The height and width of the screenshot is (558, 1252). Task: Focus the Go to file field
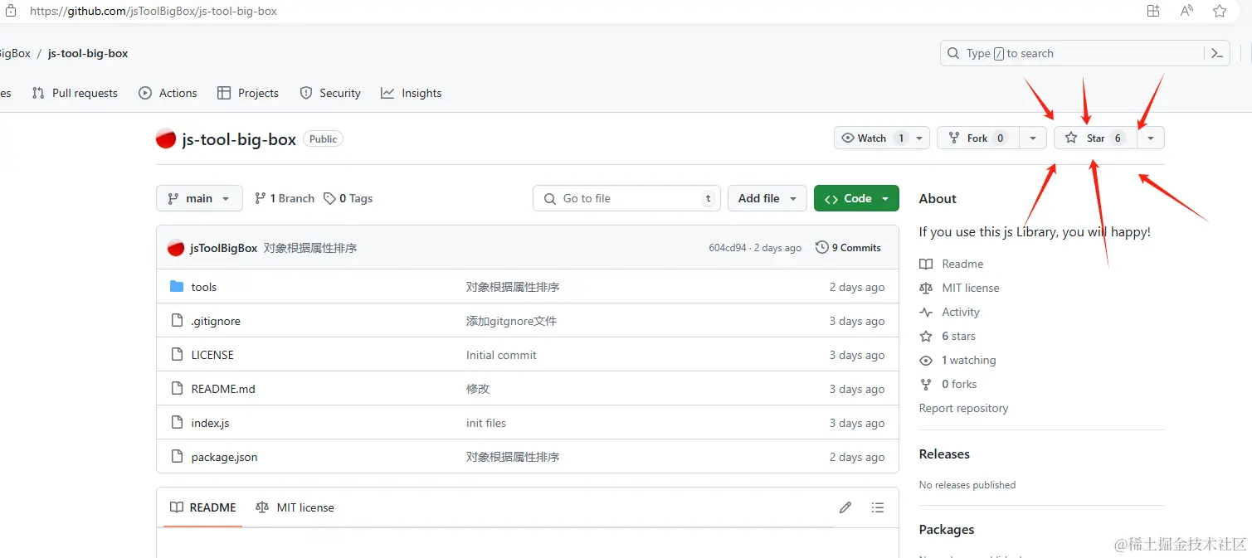626,198
